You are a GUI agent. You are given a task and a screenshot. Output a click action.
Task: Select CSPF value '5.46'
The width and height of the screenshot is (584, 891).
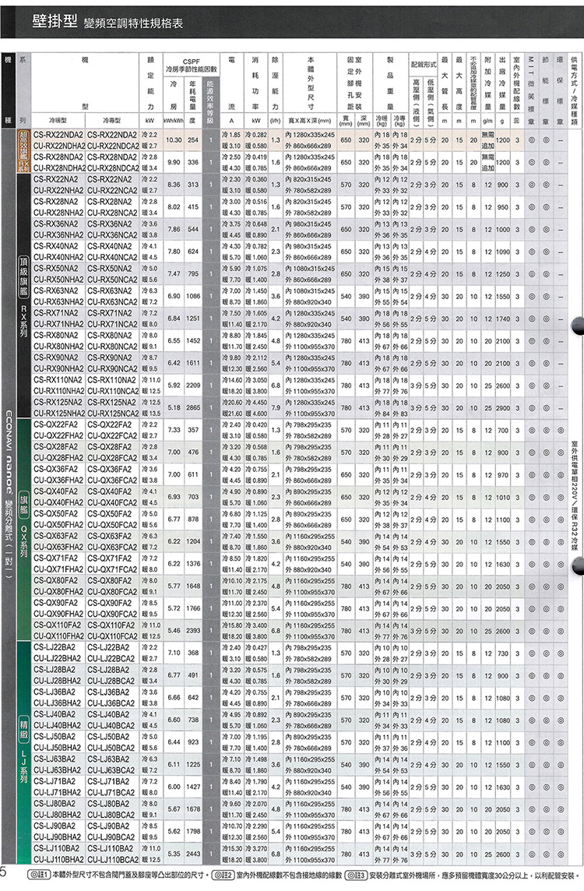click(x=174, y=630)
